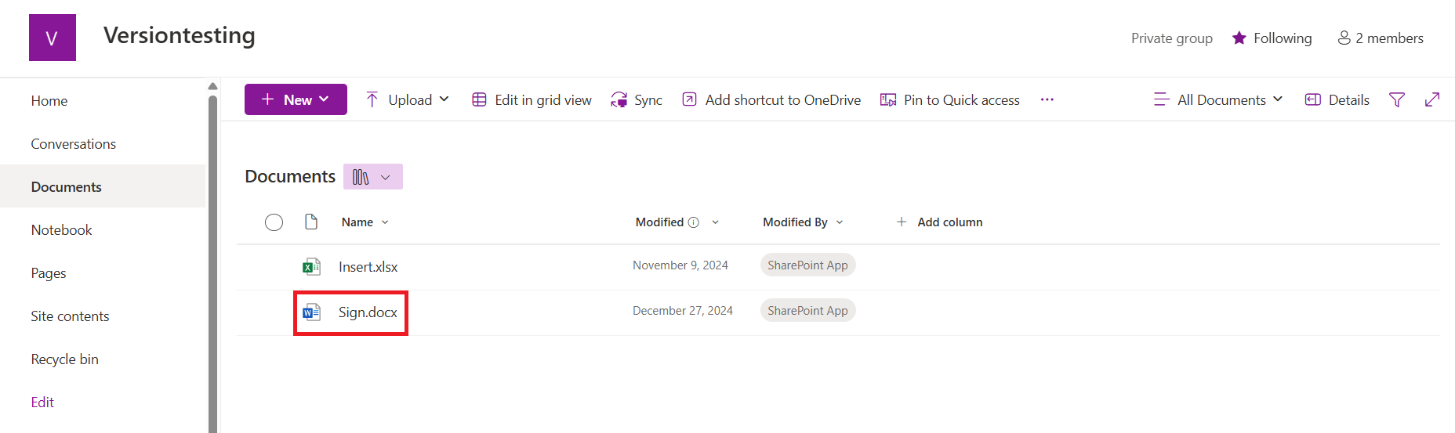Click the Private group label
The image size is (1455, 433).
click(x=1172, y=38)
